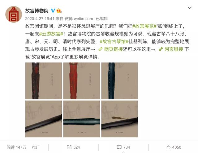Open the #故宫古琴馆# hashtag
The height and width of the screenshot is (153, 198).
(x=114, y=42)
